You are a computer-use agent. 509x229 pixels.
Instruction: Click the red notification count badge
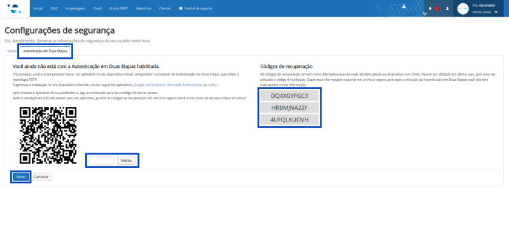click(x=436, y=8)
